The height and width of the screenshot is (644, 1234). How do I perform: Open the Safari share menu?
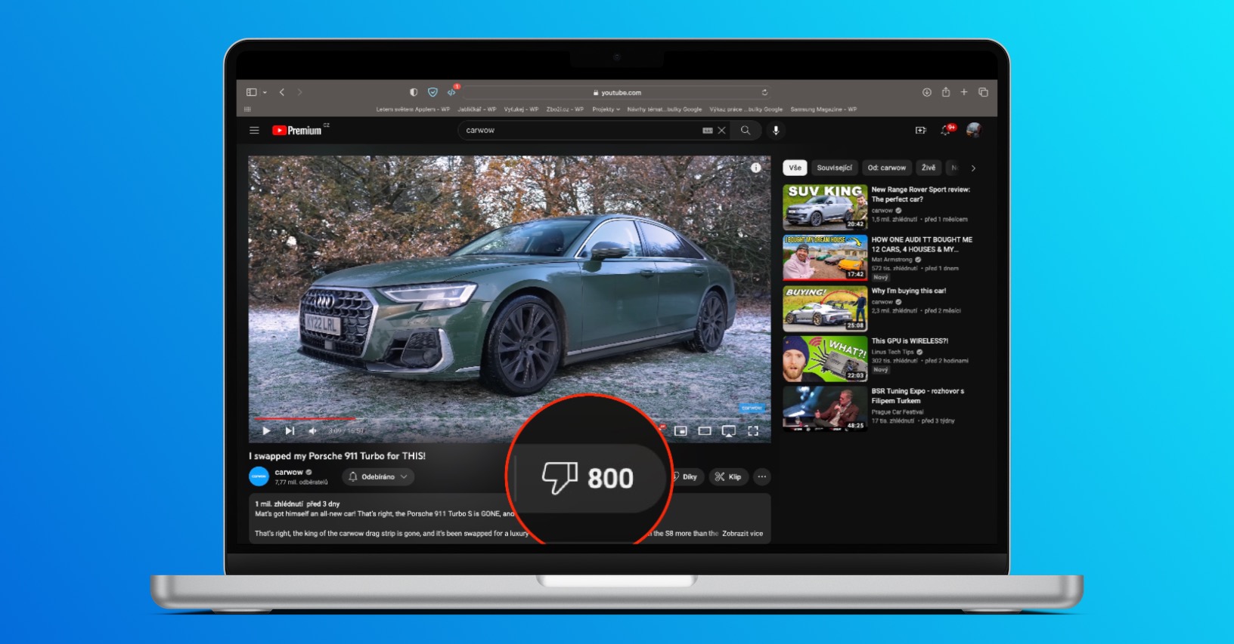(x=946, y=92)
